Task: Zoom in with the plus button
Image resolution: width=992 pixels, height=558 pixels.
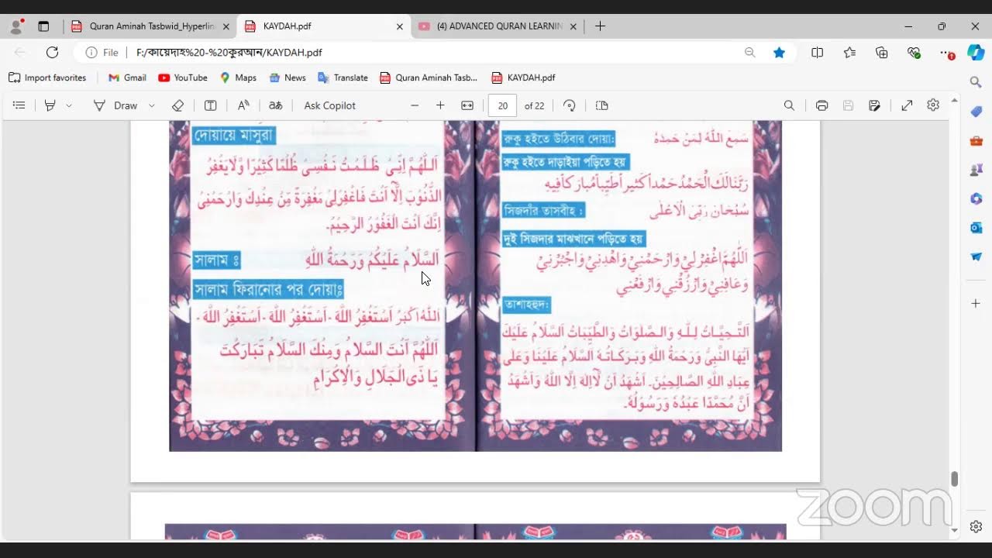Action: click(x=440, y=105)
